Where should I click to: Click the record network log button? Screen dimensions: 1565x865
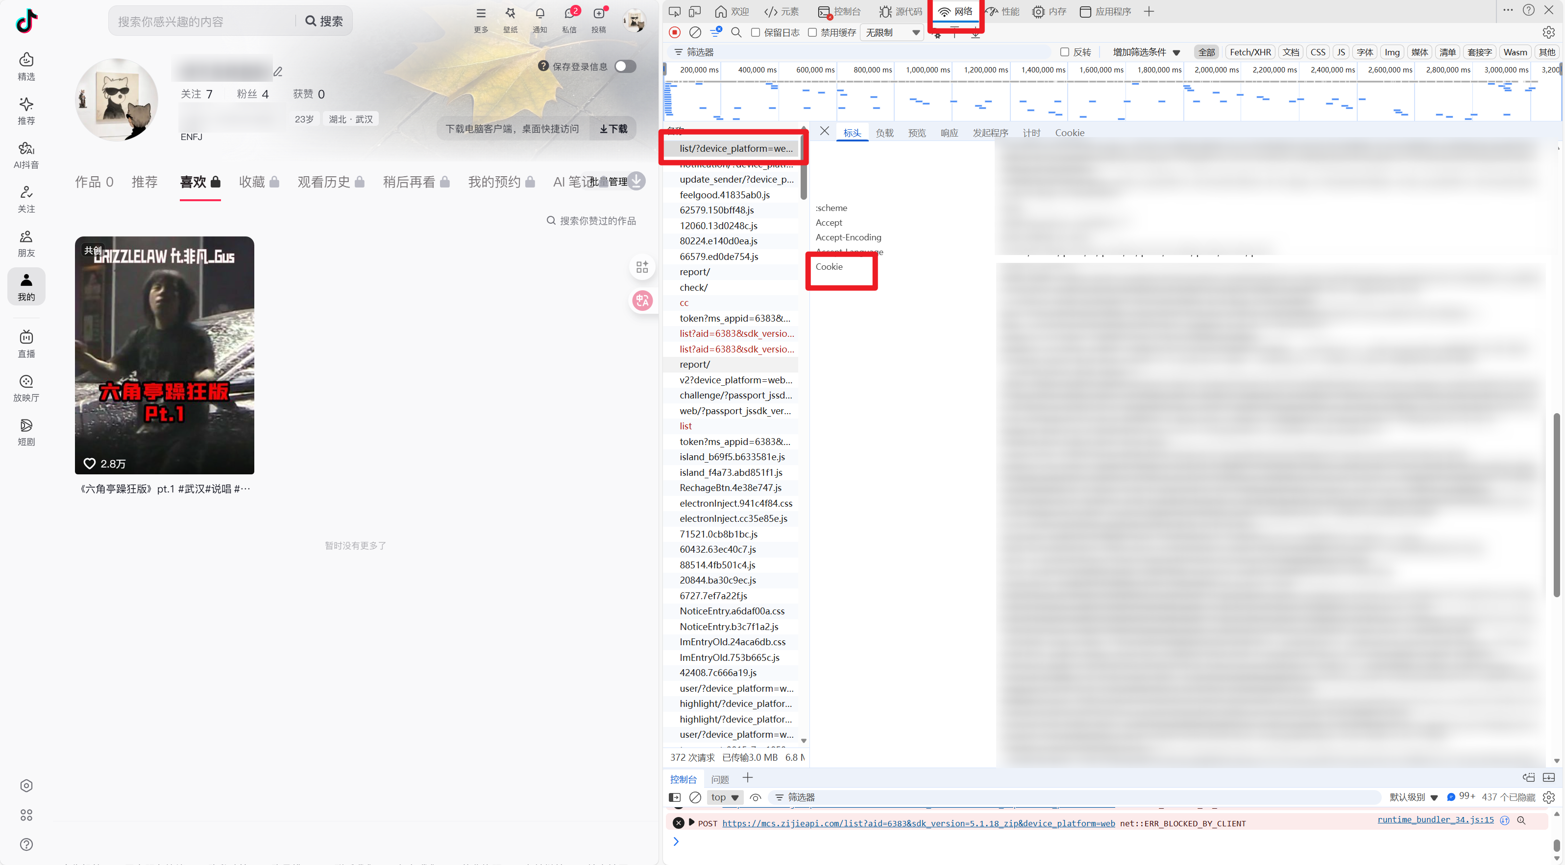(x=674, y=32)
